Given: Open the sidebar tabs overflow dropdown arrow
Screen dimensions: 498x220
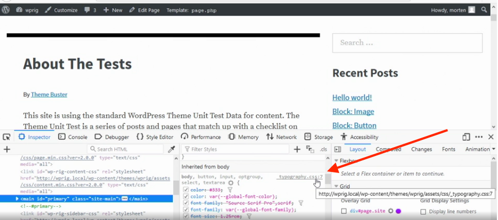Looking at the screenshot, I should point(494,149).
